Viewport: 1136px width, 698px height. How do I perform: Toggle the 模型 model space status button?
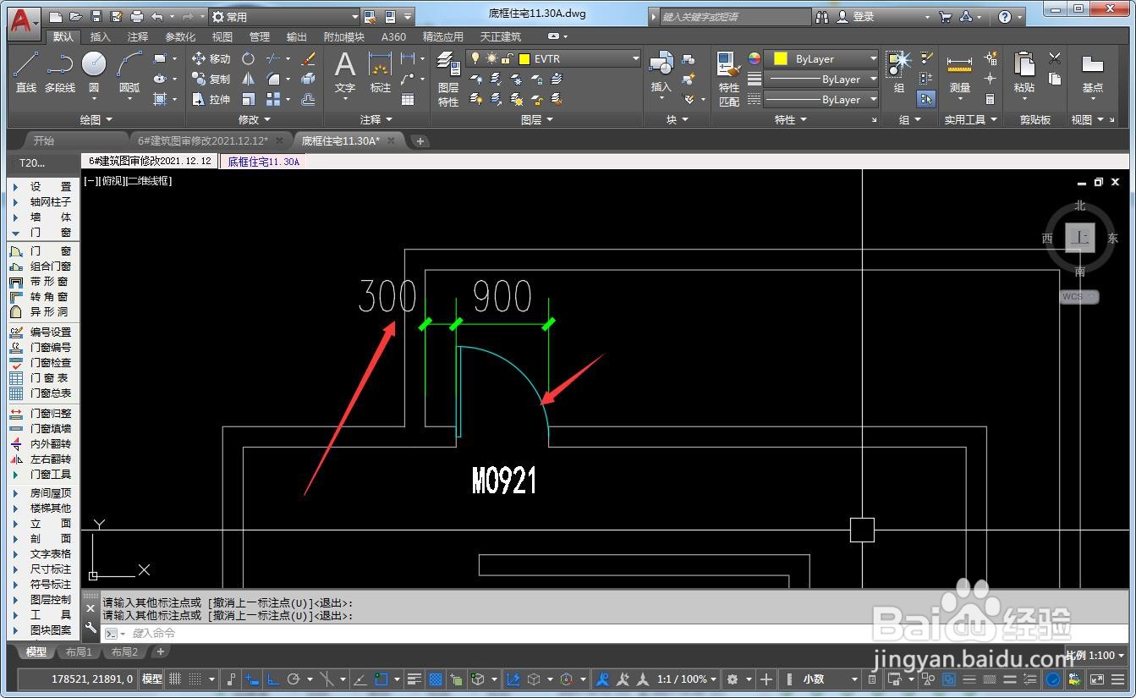(x=151, y=679)
